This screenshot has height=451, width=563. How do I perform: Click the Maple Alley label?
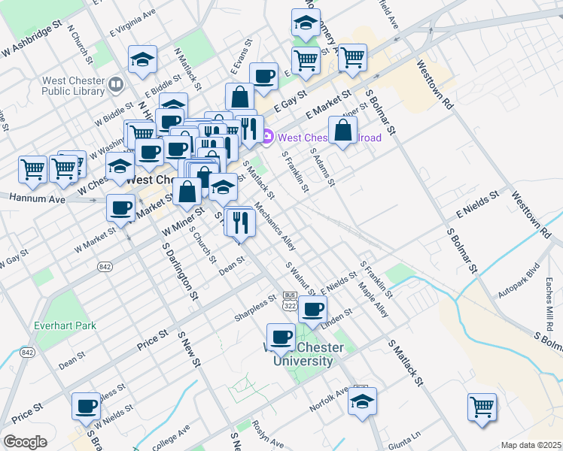[373, 300]
